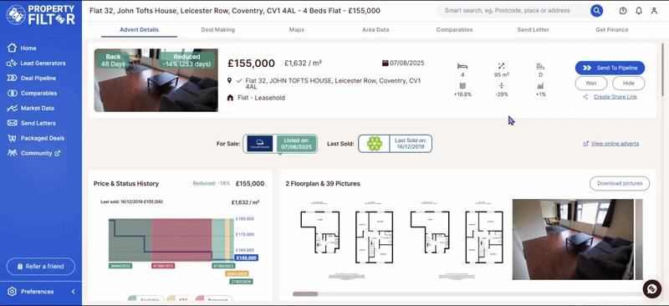The image size is (669, 306).
Task: Click the 07/09/2023 red date marker
Action: point(163,266)
